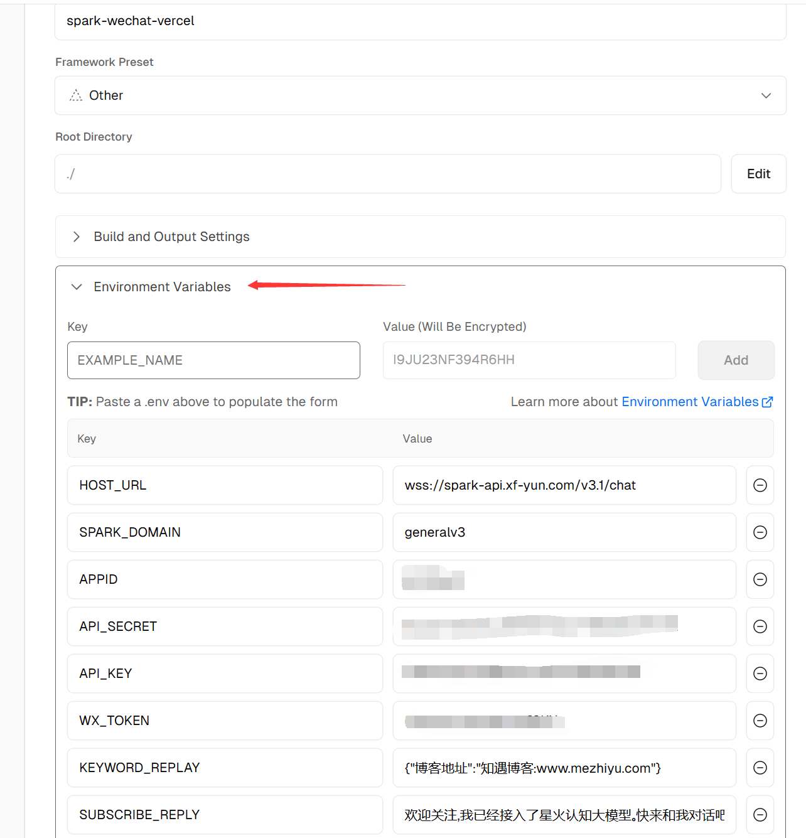This screenshot has width=806, height=838.
Task: Delete the APPID variable entry
Action: 760,579
